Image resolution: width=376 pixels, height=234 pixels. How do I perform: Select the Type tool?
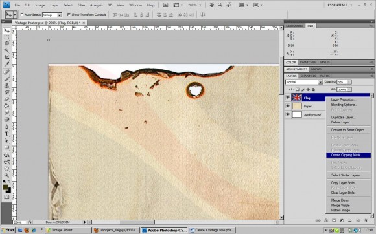point(6,134)
